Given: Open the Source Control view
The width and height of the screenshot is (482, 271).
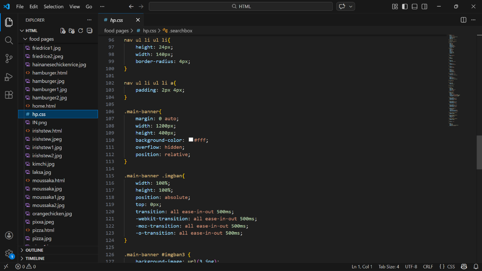Looking at the screenshot, I should 9,59.
